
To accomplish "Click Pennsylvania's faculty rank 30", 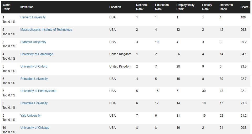I will tap(204, 91).
